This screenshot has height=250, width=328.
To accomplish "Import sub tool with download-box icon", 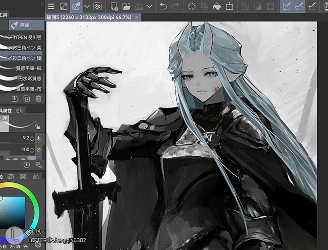I will 14,99.
